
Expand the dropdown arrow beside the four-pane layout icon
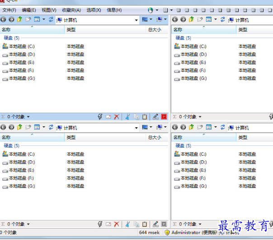pyautogui.click(x=171, y=10)
